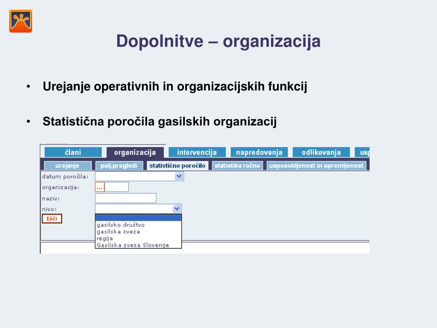Image resolution: width=437 pixels, height=328 pixels.
Task: Click the naziv: field label
Action: (x=51, y=199)
